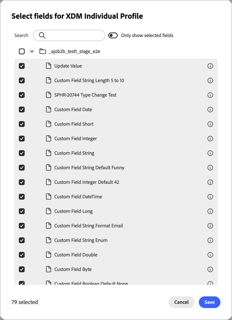Viewport: 232px width, 320px height.
Task: Deselect the Update Value field checkbox
Action: pyautogui.click(x=22, y=66)
